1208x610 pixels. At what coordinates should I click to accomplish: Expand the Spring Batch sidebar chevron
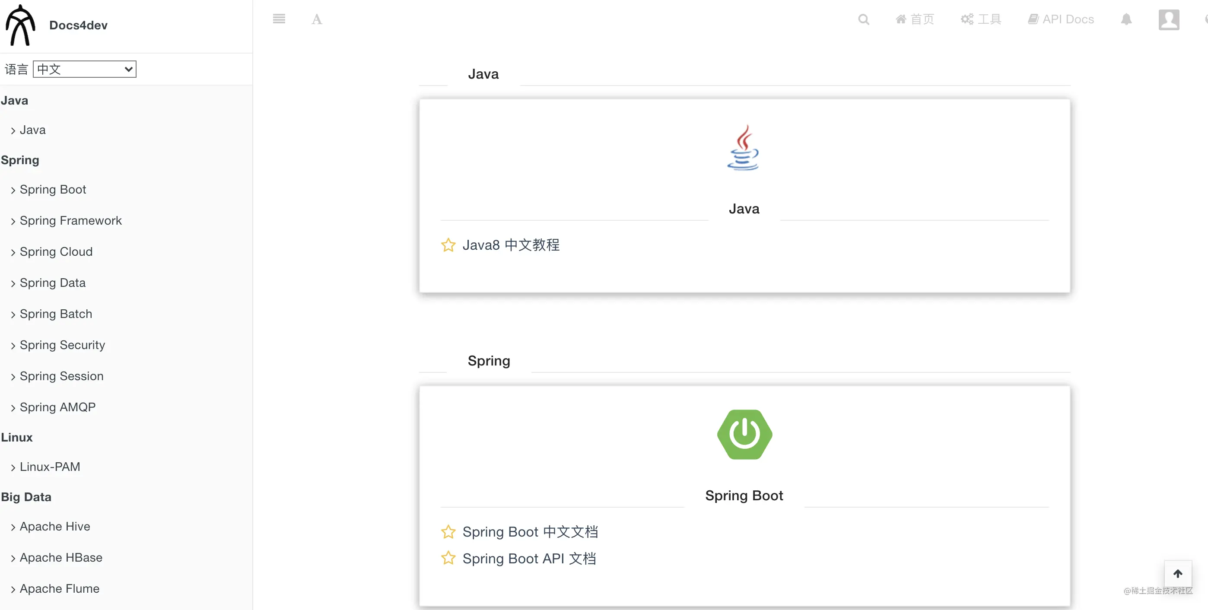tap(13, 315)
